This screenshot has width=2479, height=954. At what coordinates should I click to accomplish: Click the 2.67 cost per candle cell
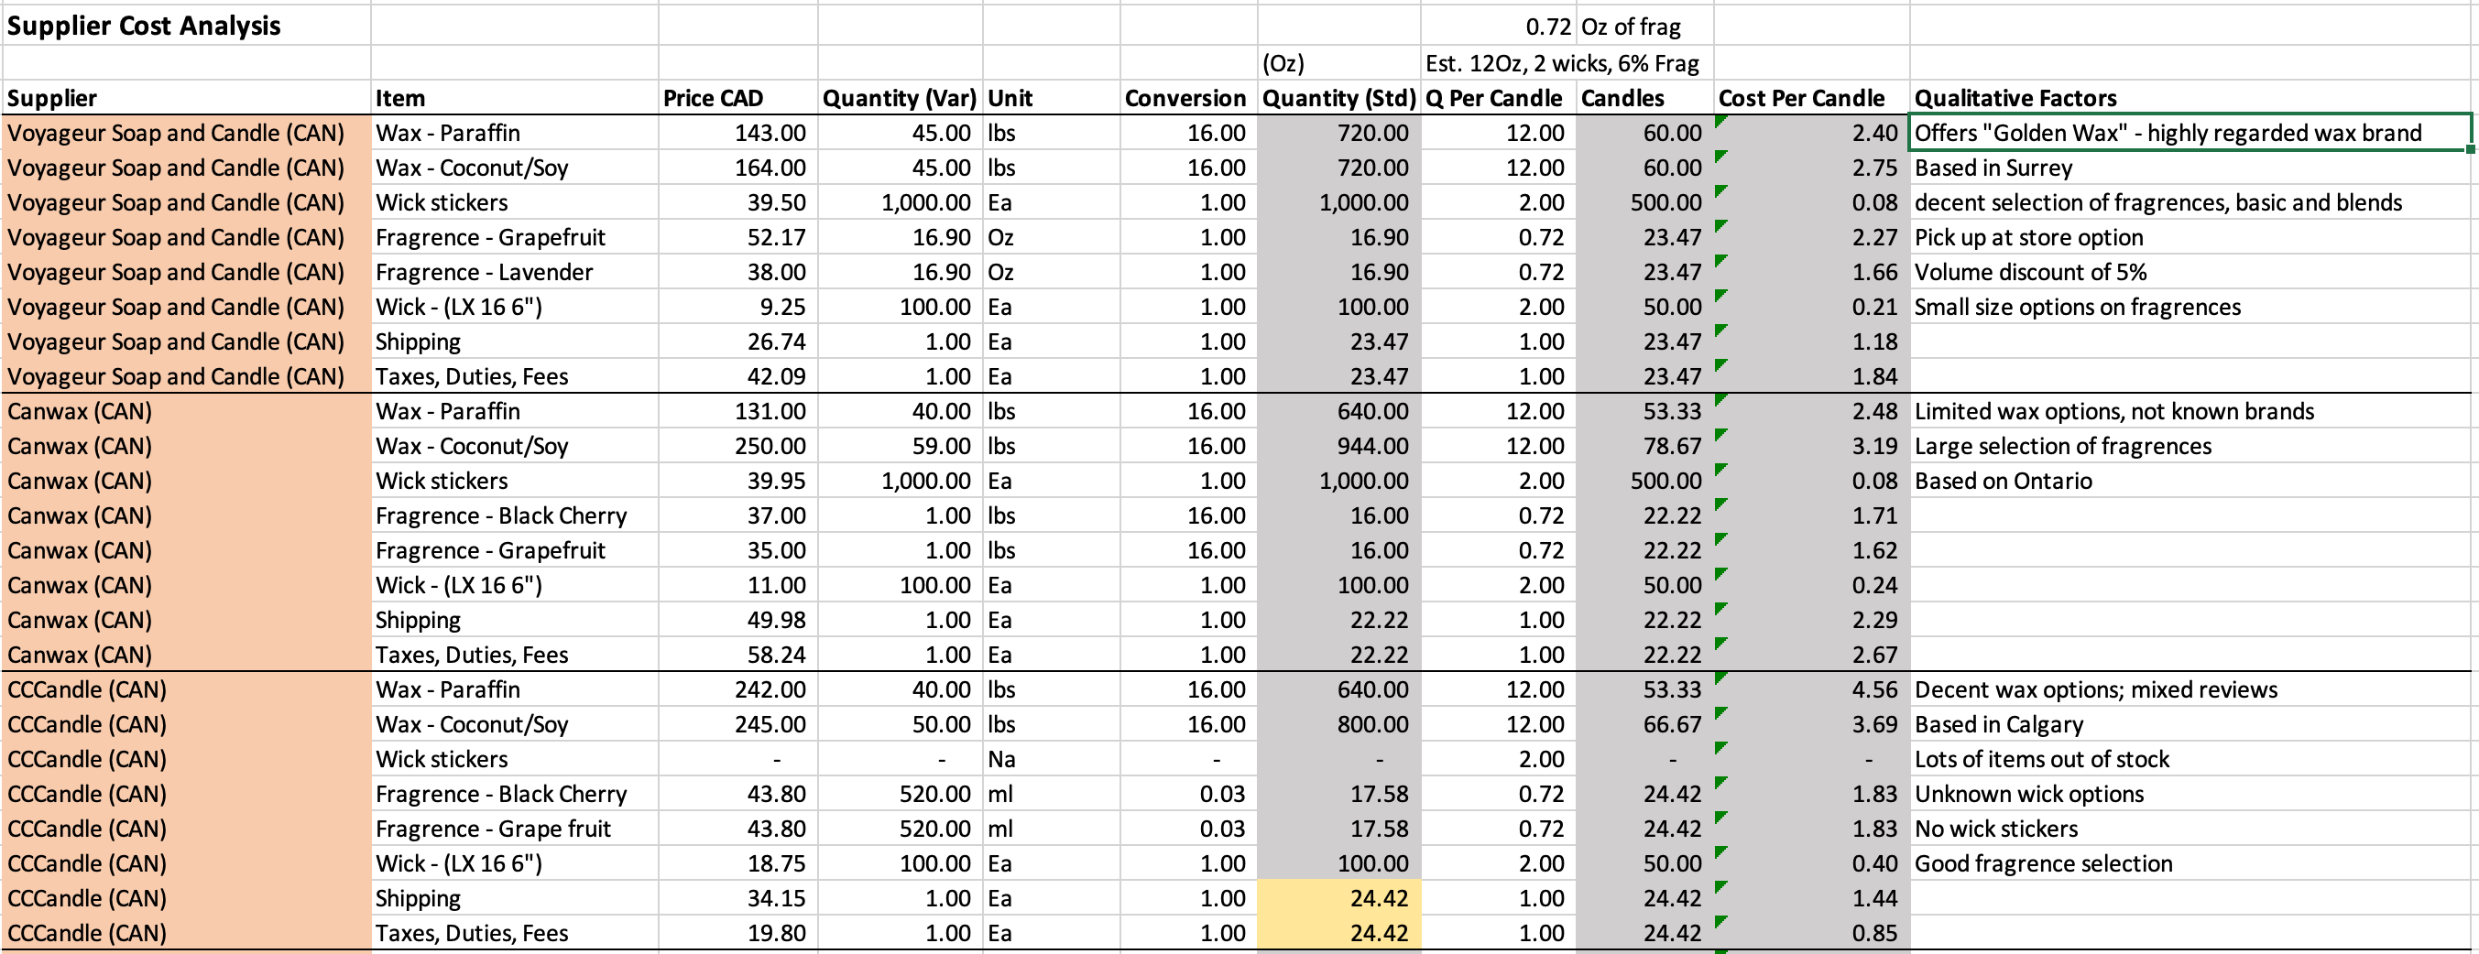1811,655
